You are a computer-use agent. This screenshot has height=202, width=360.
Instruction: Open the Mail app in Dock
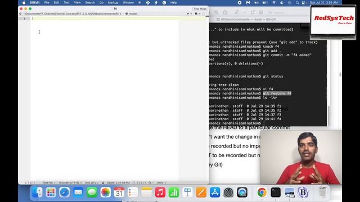[x=78, y=192]
